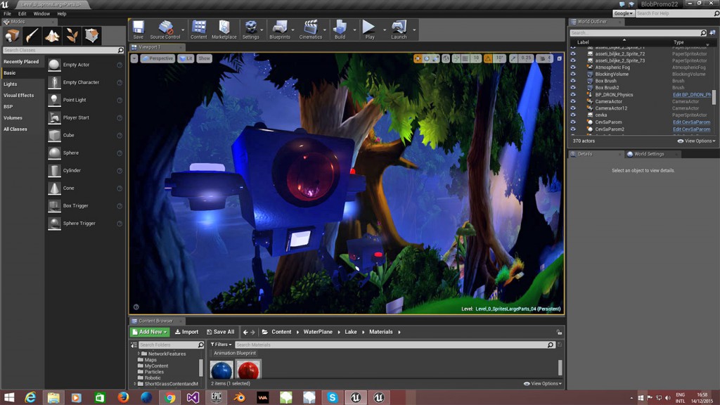720x405 pixels.
Task: Open the Build options dropdown arrow
Action: coord(354,30)
